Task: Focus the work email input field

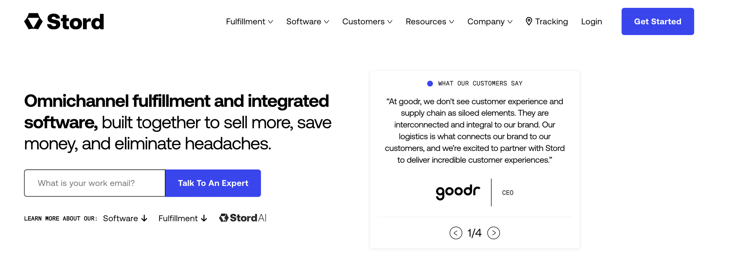Action: [95, 183]
